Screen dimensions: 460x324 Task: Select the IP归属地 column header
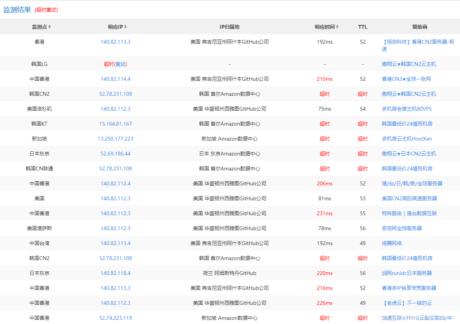tap(229, 27)
